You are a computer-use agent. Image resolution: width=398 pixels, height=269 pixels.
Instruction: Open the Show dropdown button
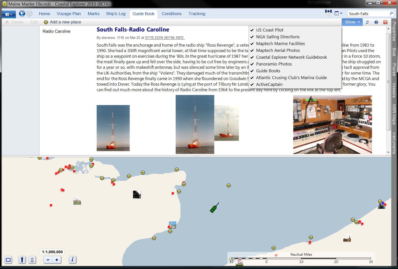click(352, 22)
